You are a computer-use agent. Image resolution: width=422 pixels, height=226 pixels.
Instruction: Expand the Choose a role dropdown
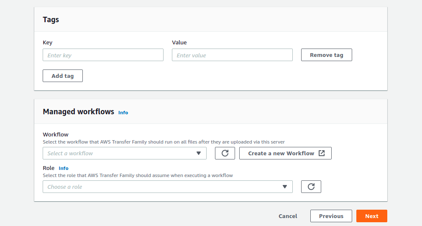pyautogui.click(x=168, y=187)
